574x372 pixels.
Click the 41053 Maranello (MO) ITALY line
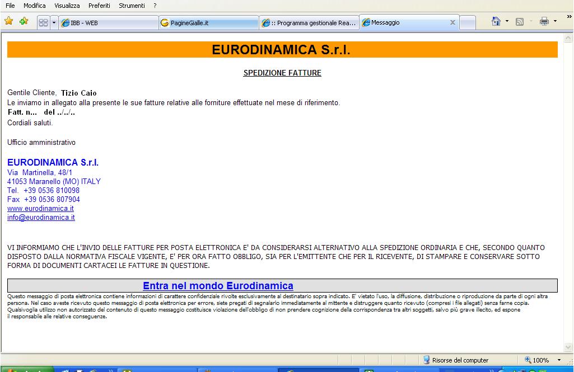(54, 181)
